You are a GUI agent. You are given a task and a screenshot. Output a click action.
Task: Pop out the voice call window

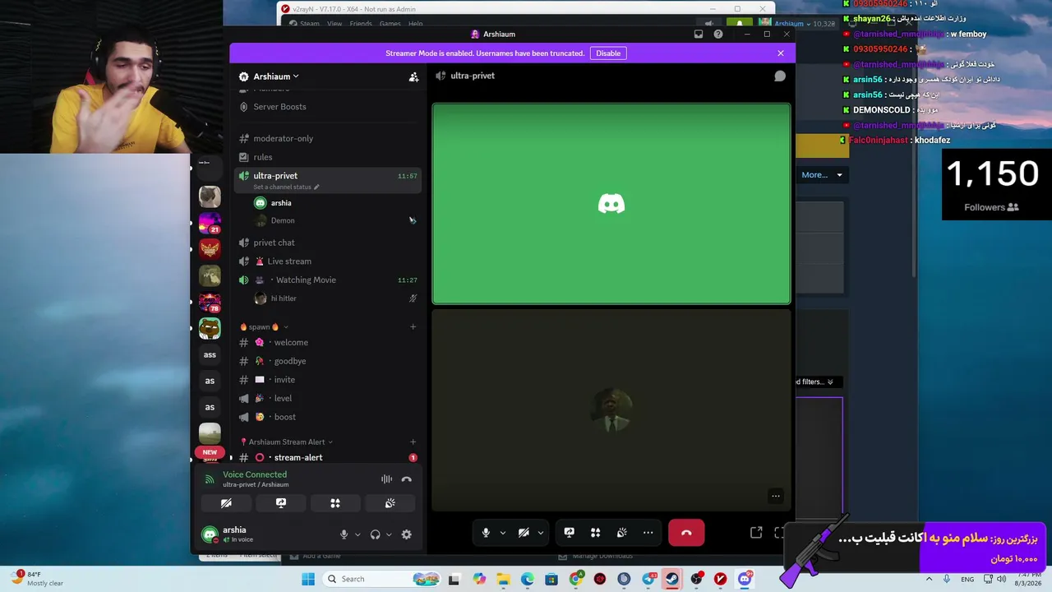tap(756, 533)
